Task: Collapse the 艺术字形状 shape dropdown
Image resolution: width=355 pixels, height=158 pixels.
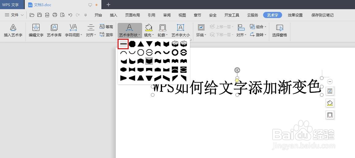Action: pos(130,31)
